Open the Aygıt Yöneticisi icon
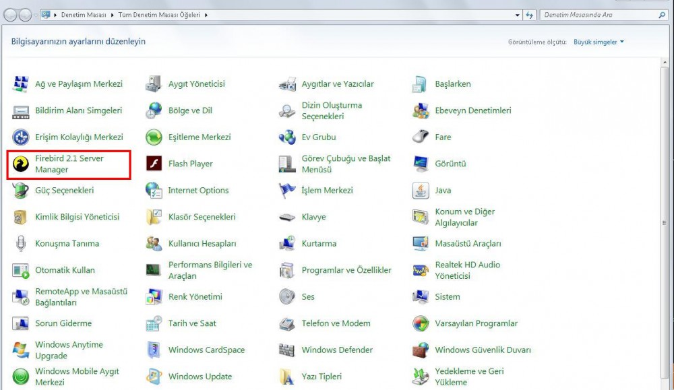This screenshot has width=674, height=390. (154, 84)
